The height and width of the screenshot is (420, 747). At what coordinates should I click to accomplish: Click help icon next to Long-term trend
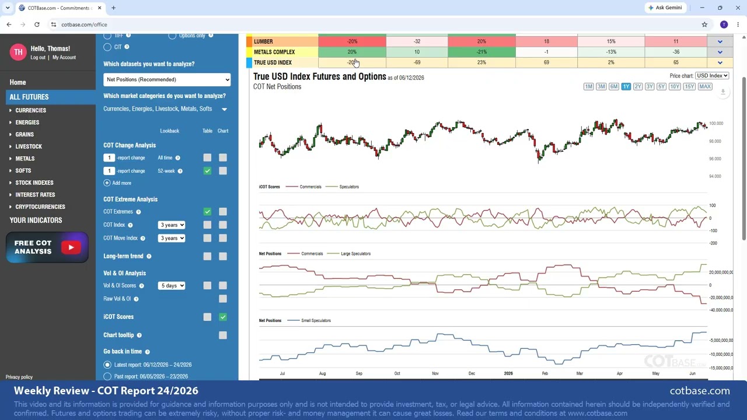(x=149, y=256)
